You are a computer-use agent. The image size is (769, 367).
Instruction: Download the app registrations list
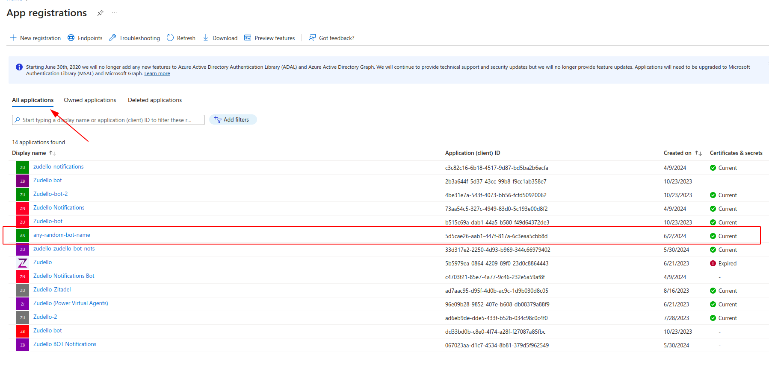click(x=220, y=38)
